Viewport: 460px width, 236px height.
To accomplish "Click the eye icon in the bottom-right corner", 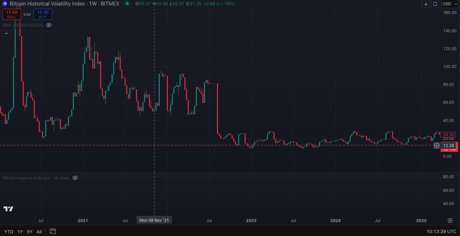I will pos(450,220).
